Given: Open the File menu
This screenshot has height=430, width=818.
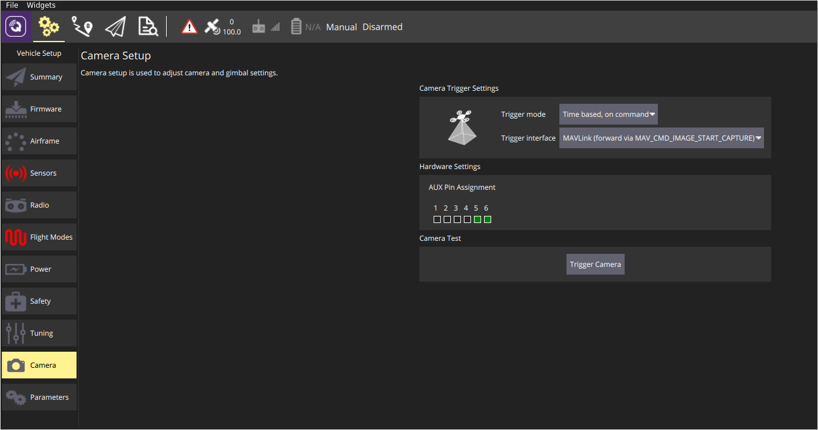Looking at the screenshot, I should pos(12,5).
